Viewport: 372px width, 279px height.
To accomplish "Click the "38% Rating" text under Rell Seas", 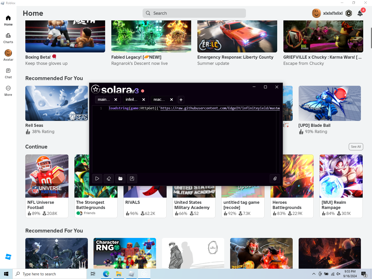I will coord(43,131).
